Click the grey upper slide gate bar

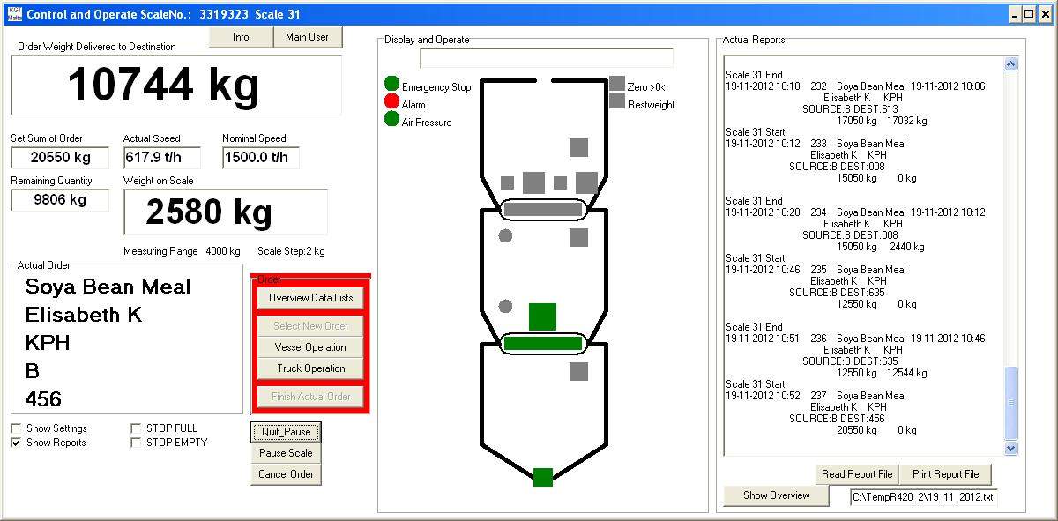pyautogui.click(x=542, y=210)
